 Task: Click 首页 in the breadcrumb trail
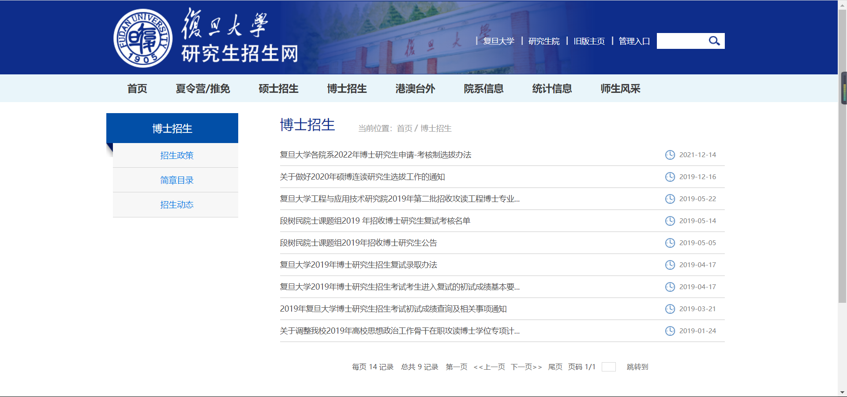[404, 128]
